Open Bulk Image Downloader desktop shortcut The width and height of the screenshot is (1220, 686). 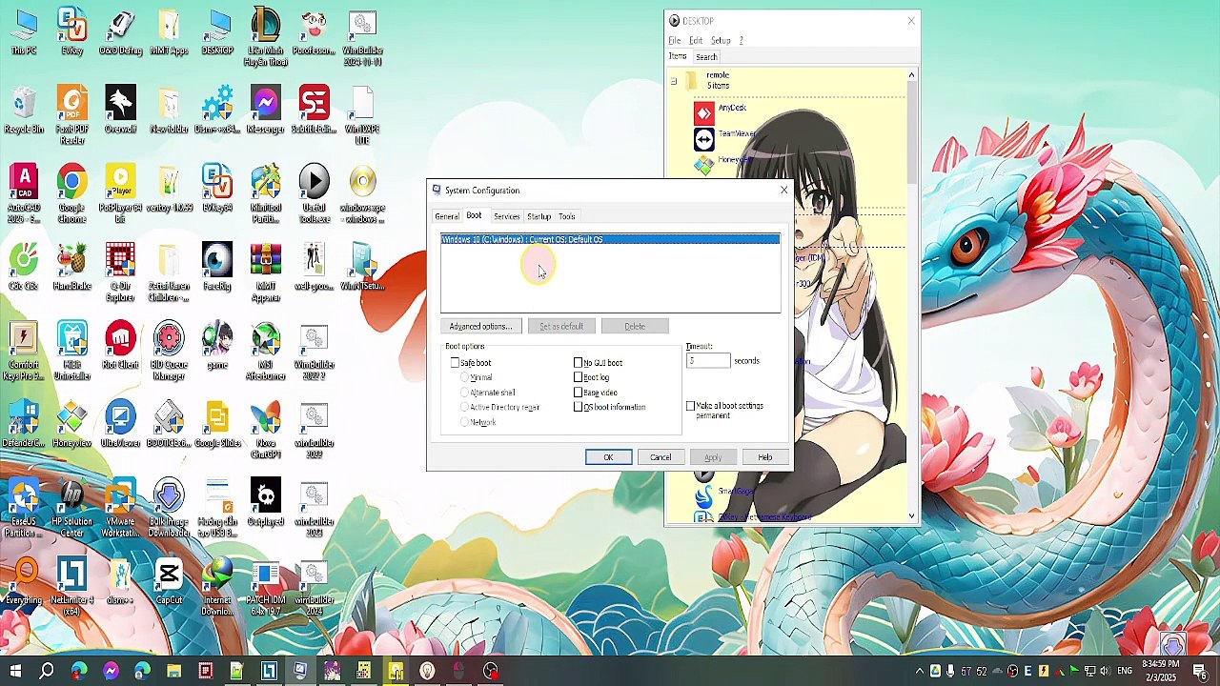(169, 509)
